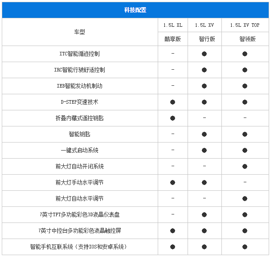Click D-STEP变速技术 dot under 1.5L XL
270x256 pixels.
click(x=172, y=102)
